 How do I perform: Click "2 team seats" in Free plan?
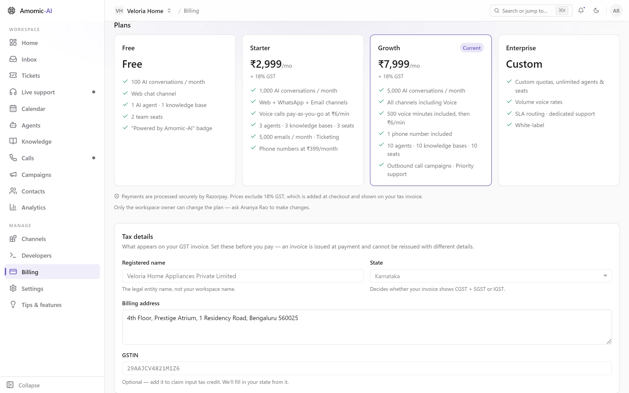[147, 117]
